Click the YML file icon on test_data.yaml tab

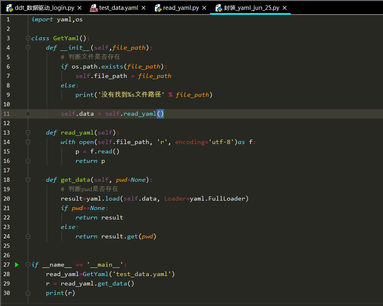(93, 8)
